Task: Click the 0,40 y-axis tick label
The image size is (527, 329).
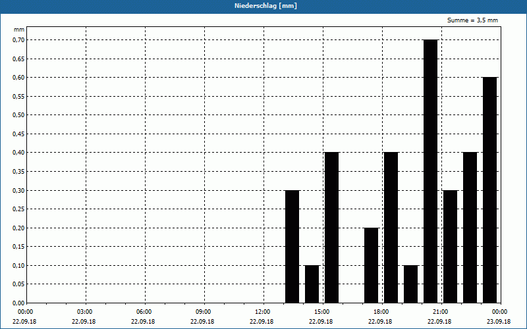Action: click(x=18, y=153)
